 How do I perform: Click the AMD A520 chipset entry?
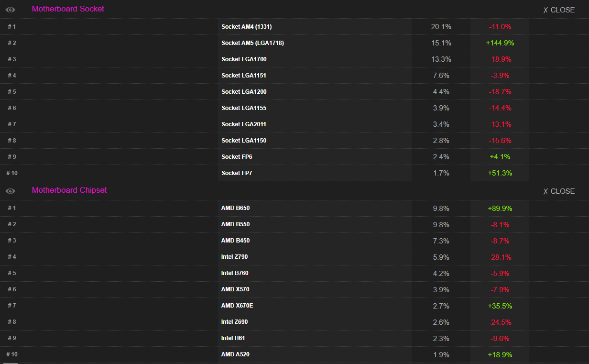click(x=235, y=354)
